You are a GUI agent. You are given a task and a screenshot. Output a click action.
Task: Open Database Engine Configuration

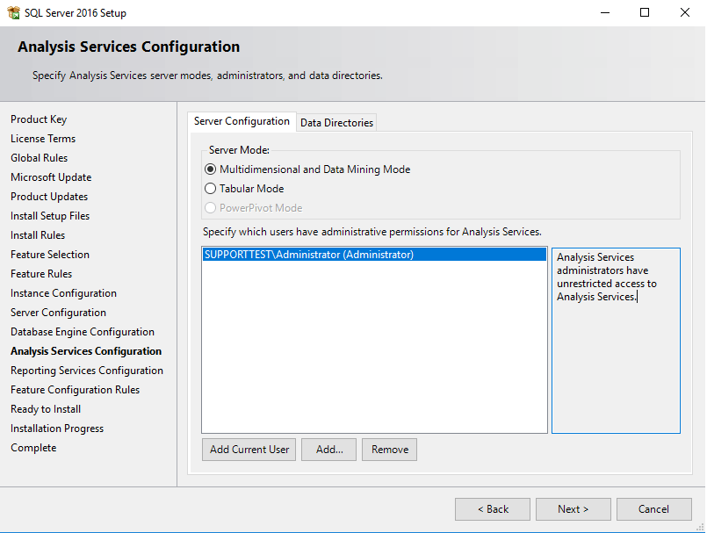[82, 331]
